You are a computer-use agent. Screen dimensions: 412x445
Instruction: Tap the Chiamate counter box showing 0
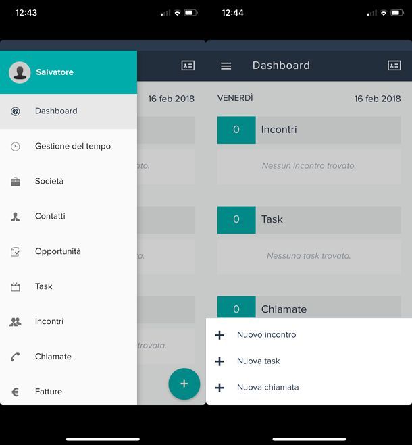236,308
